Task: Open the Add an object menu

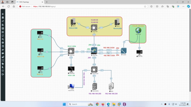Action: pyautogui.click(x=3, y=14)
